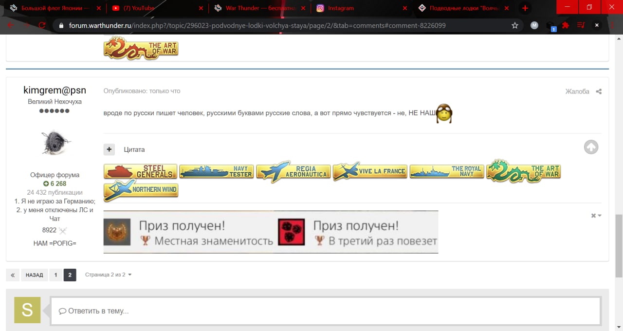View site security lock info
Image resolution: width=623 pixels, height=331 pixels.
coord(61,25)
